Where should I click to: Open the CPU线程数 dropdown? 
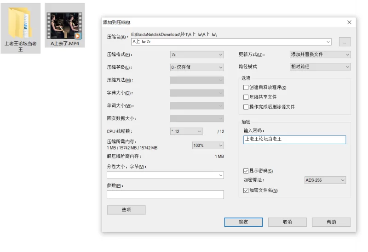click(x=186, y=131)
